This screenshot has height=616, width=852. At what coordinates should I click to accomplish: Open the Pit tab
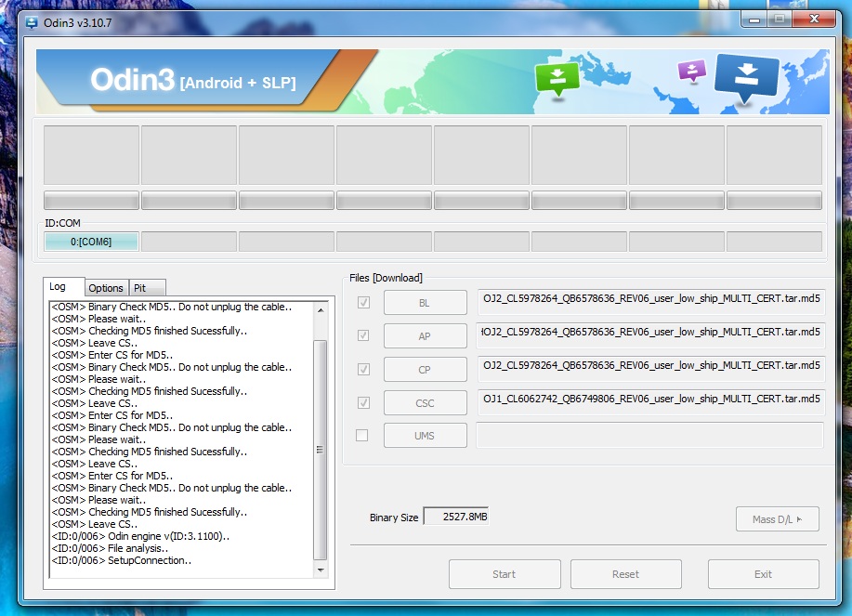[x=147, y=288]
